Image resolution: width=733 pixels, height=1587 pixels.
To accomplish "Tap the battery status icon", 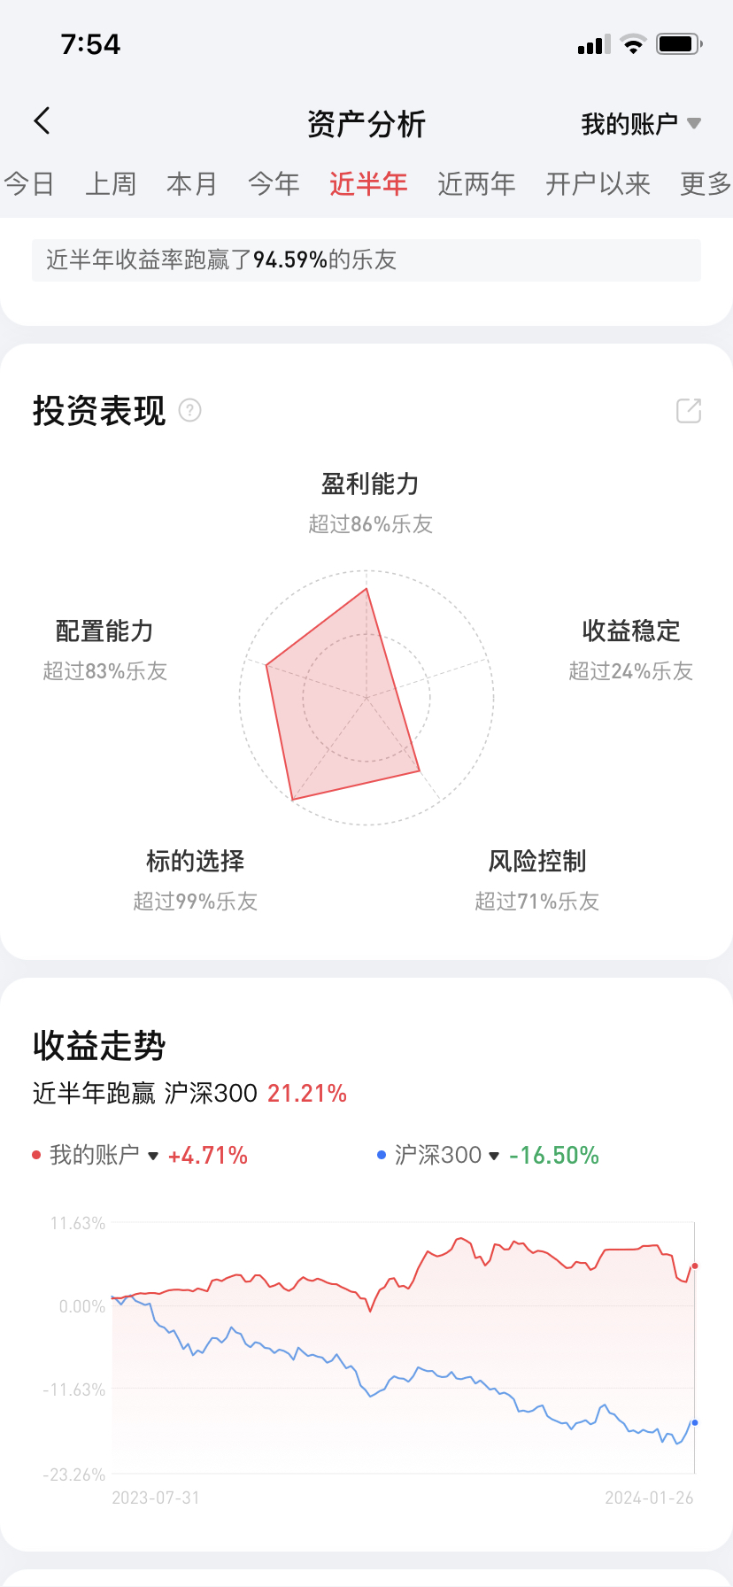I will pos(679,44).
